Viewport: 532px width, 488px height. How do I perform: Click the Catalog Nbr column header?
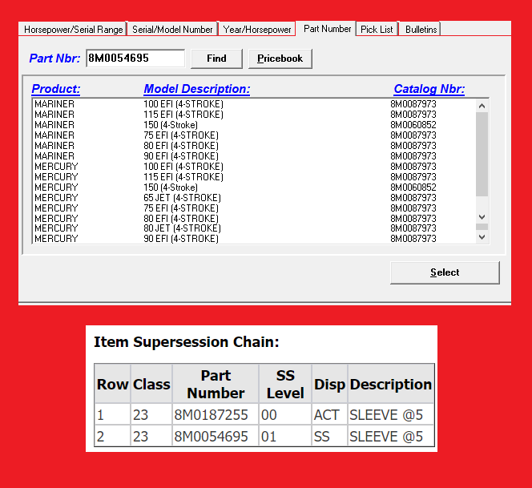pos(429,89)
